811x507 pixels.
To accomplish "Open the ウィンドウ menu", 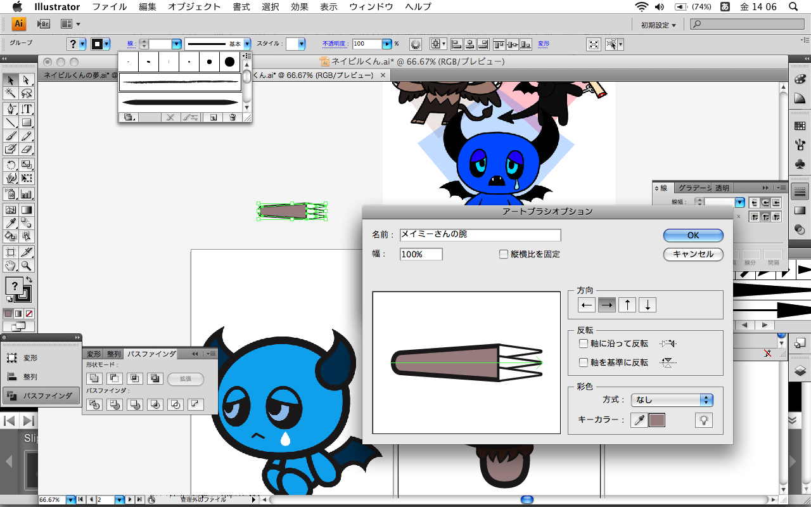I will [x=371, y=7].
